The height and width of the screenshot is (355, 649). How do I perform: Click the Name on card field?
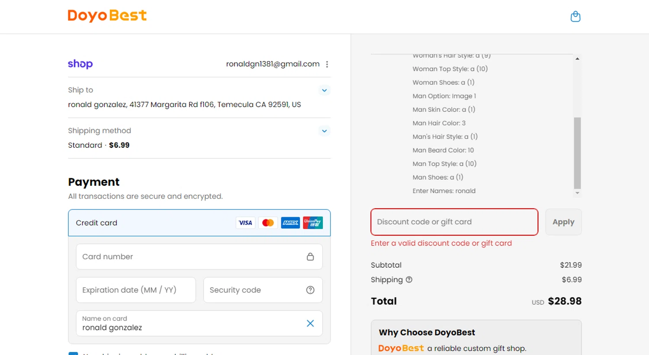(199, 323)
